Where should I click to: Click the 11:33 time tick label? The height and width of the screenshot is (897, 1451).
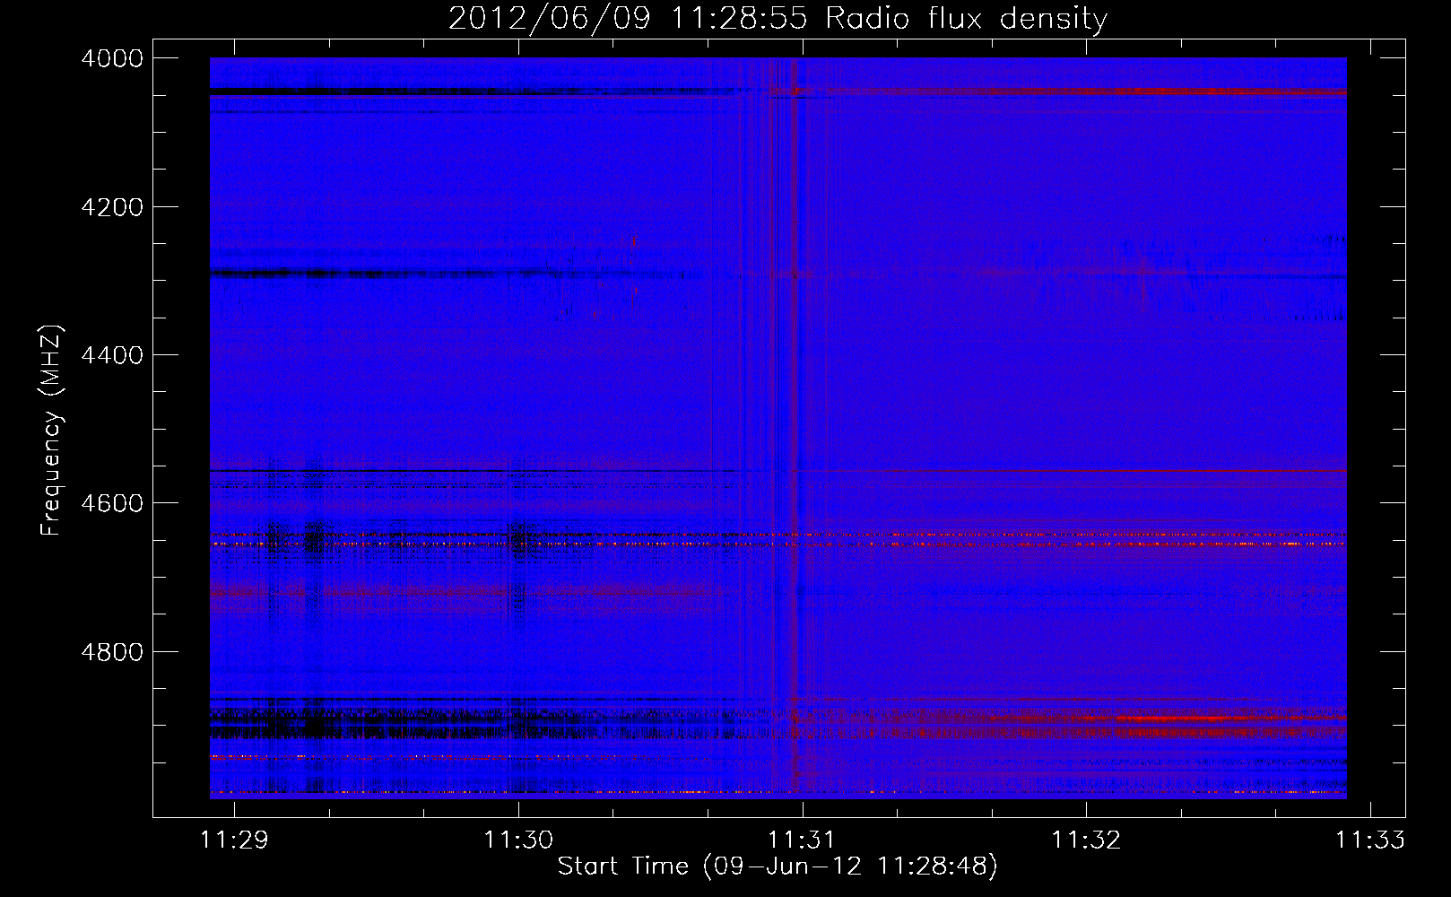point(1369,840)
